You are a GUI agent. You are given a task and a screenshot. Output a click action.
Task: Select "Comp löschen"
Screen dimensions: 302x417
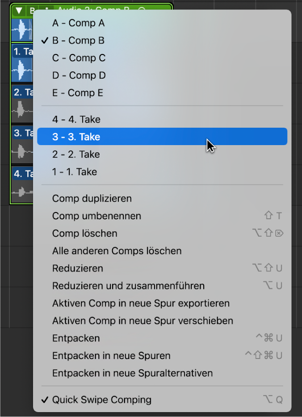point(84,233)
